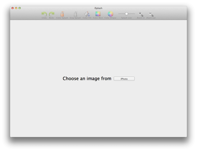The height and width of the screenshot is (151, 197).
Task: Click the "Color Splash" text label
Action: click(x=62, y=18)
